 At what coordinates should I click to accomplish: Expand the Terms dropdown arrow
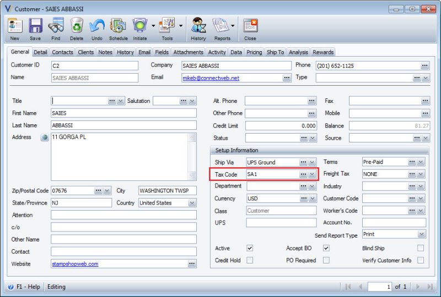click(421, 162)
